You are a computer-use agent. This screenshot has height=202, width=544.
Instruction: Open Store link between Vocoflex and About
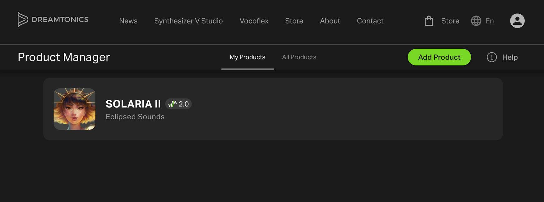pos(294,21)
